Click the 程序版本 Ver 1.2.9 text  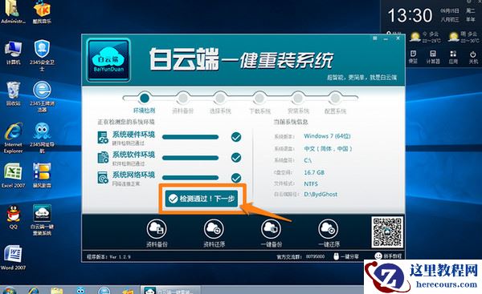point(108,257)
